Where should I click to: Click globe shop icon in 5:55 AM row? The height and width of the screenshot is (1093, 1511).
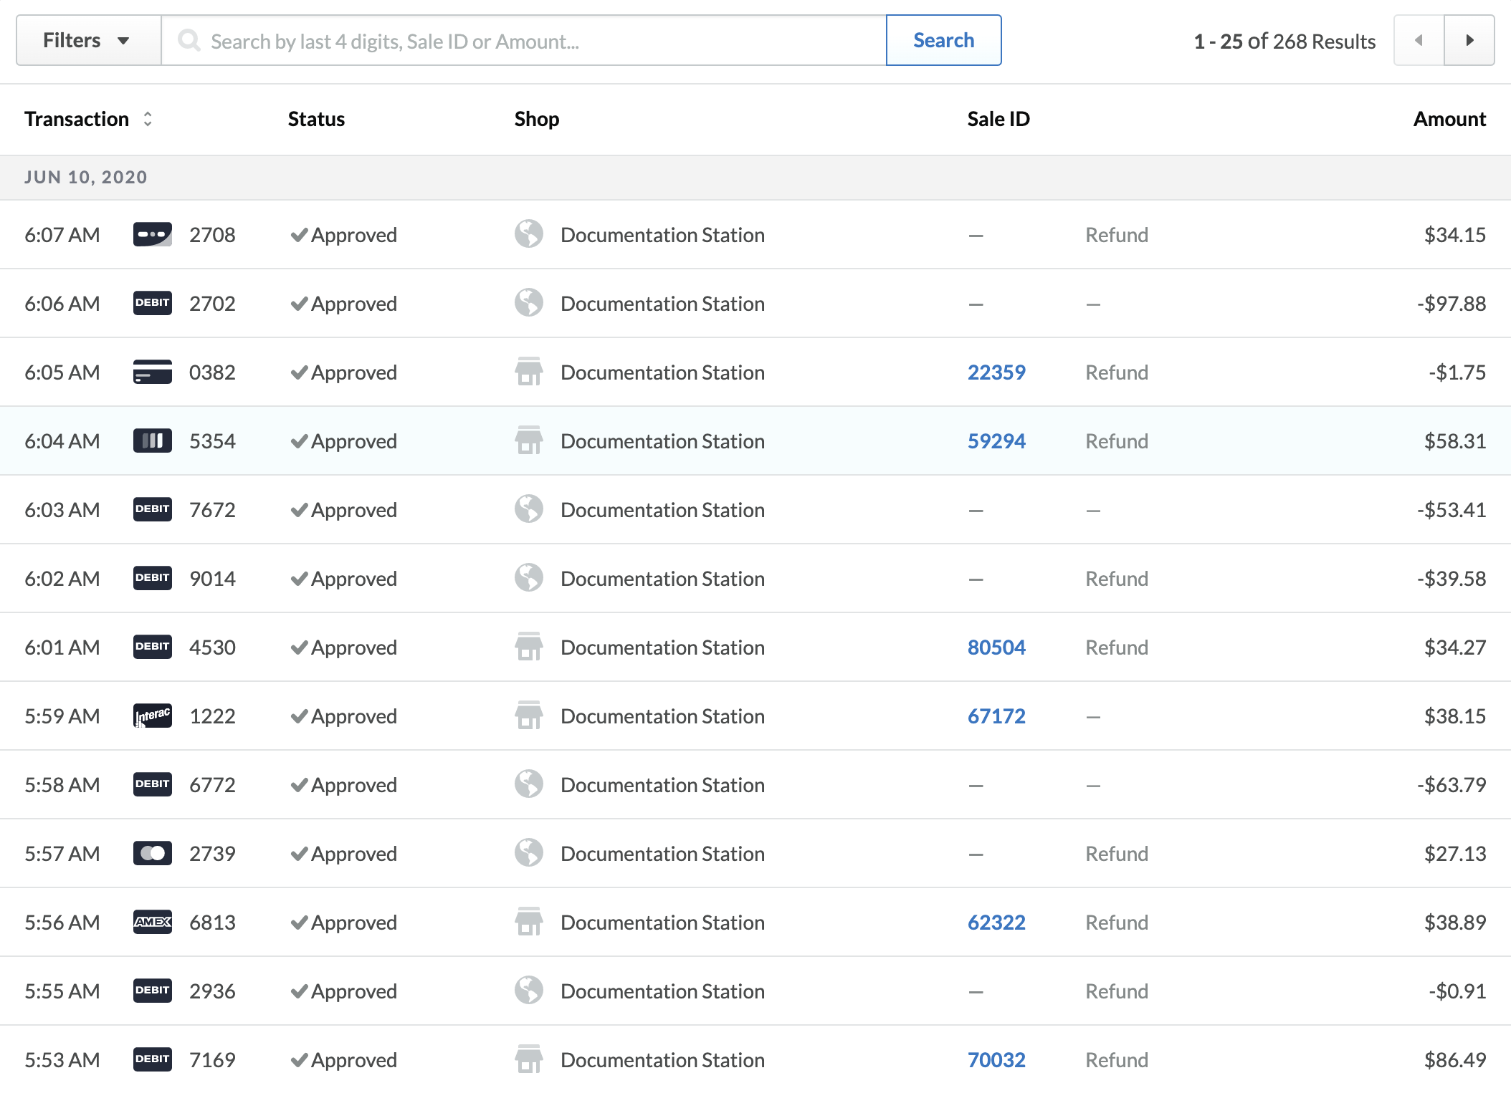[529, 990]
